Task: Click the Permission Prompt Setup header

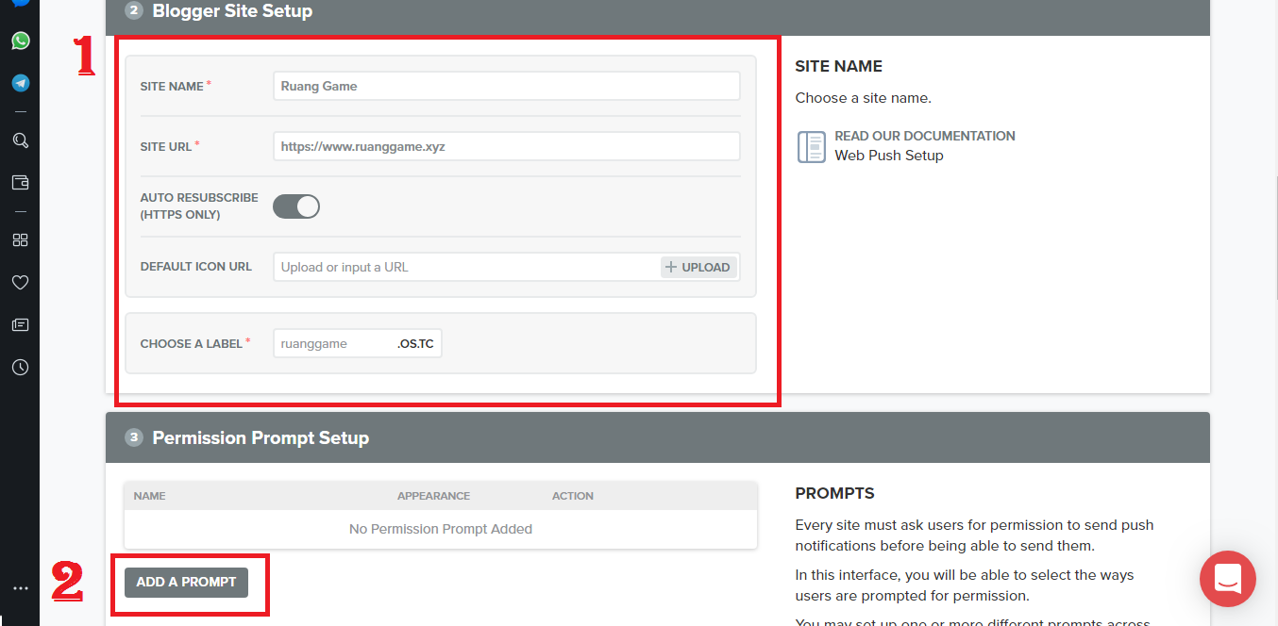Action: [x=657, y=437]
